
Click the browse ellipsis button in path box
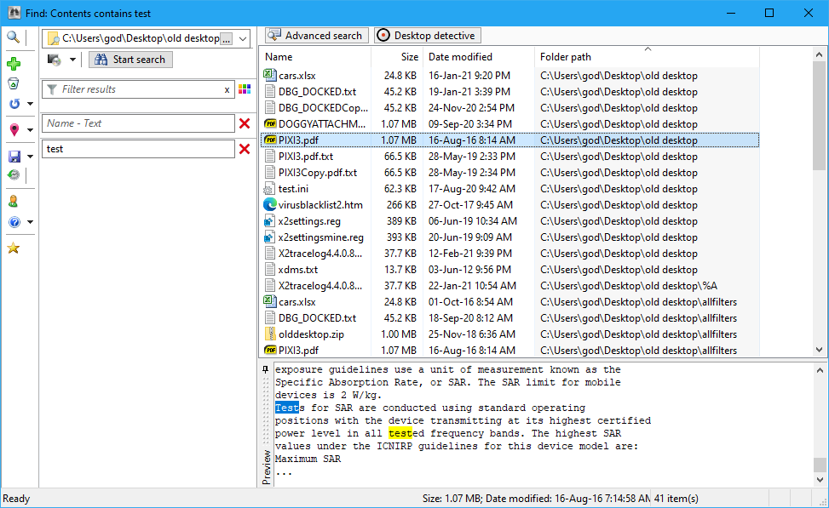227,38
